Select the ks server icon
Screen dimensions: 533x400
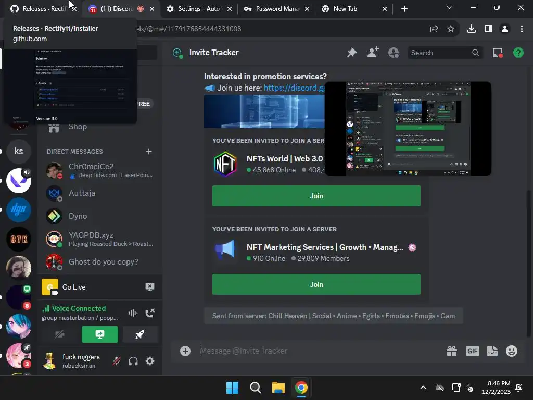pos(19,152)
